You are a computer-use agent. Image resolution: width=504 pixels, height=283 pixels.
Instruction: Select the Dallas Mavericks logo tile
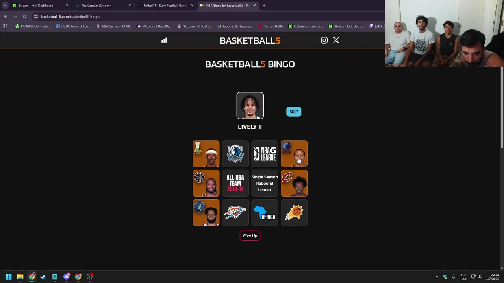coord(235,154)
